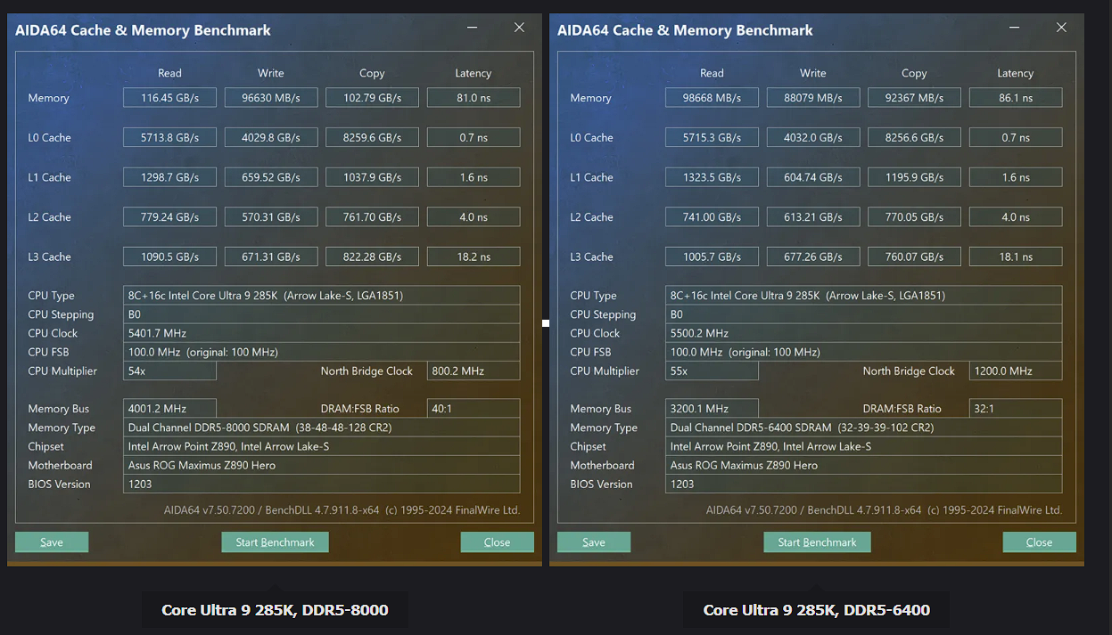This screenshot has height=635, width=1112.
Task: Click North Bridge Clock value 800.2 MHz
Action: click(x=474, y=370)
